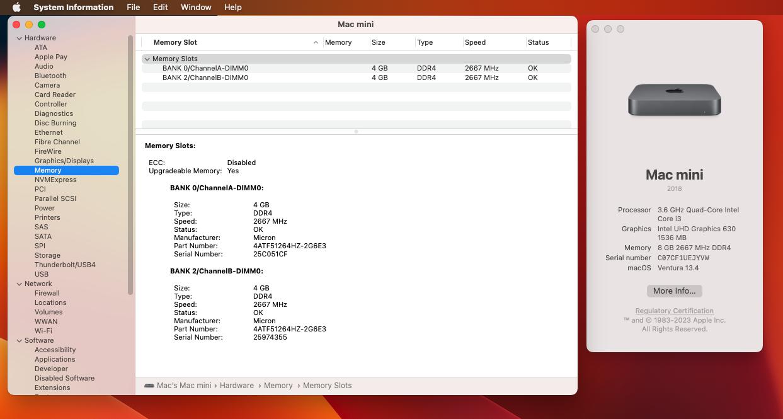Click the sidebar vertical scrollbar
Screen dimensions: 783x419
click(130, 165)
